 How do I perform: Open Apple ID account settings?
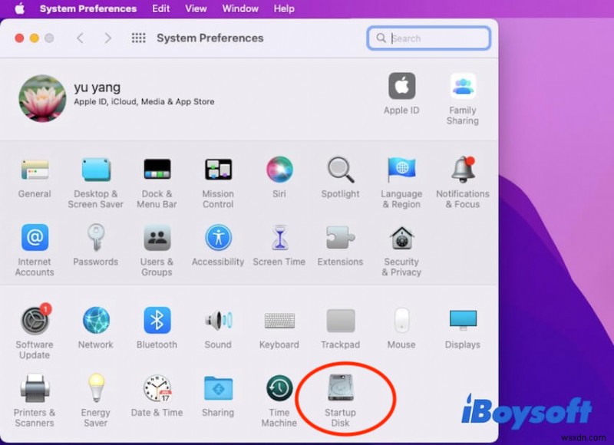(401, 86)
